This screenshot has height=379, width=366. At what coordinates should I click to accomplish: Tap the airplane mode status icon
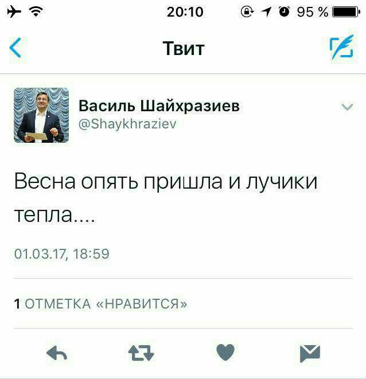tap(14, 11)
